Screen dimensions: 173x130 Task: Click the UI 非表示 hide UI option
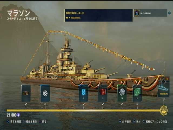(125, 122)
